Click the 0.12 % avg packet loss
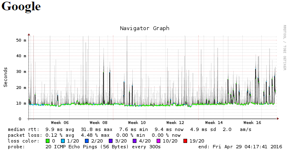The image size is (291, 152). 60,135
